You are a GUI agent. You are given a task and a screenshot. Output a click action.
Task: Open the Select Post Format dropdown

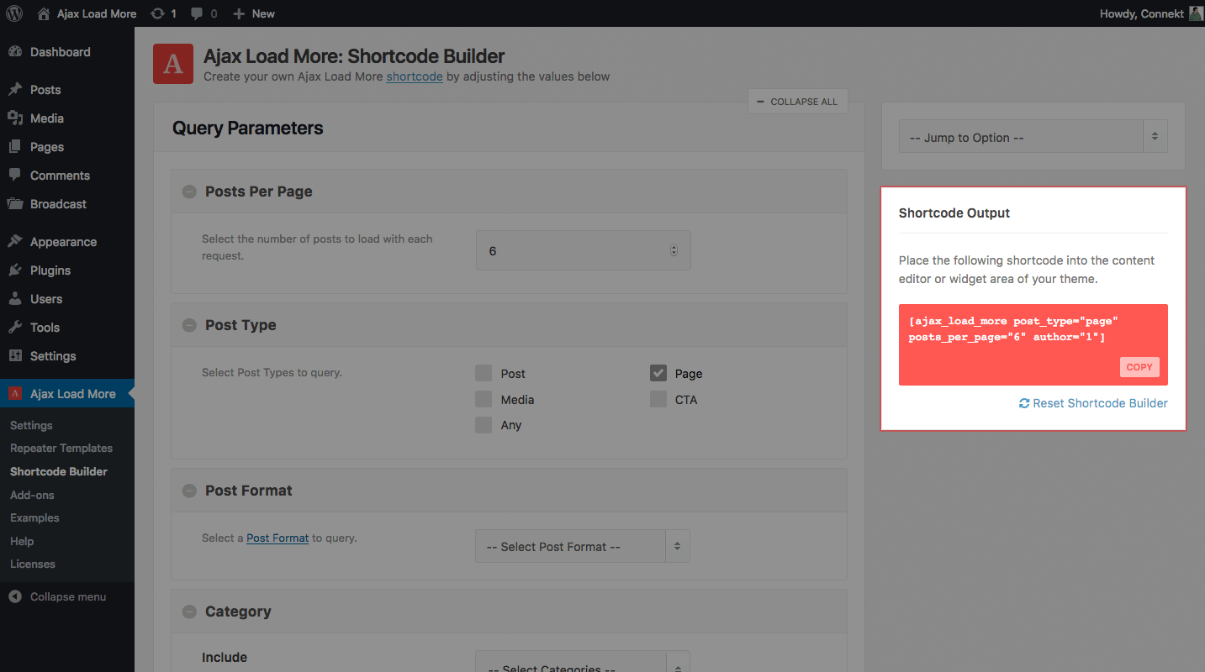583,547
